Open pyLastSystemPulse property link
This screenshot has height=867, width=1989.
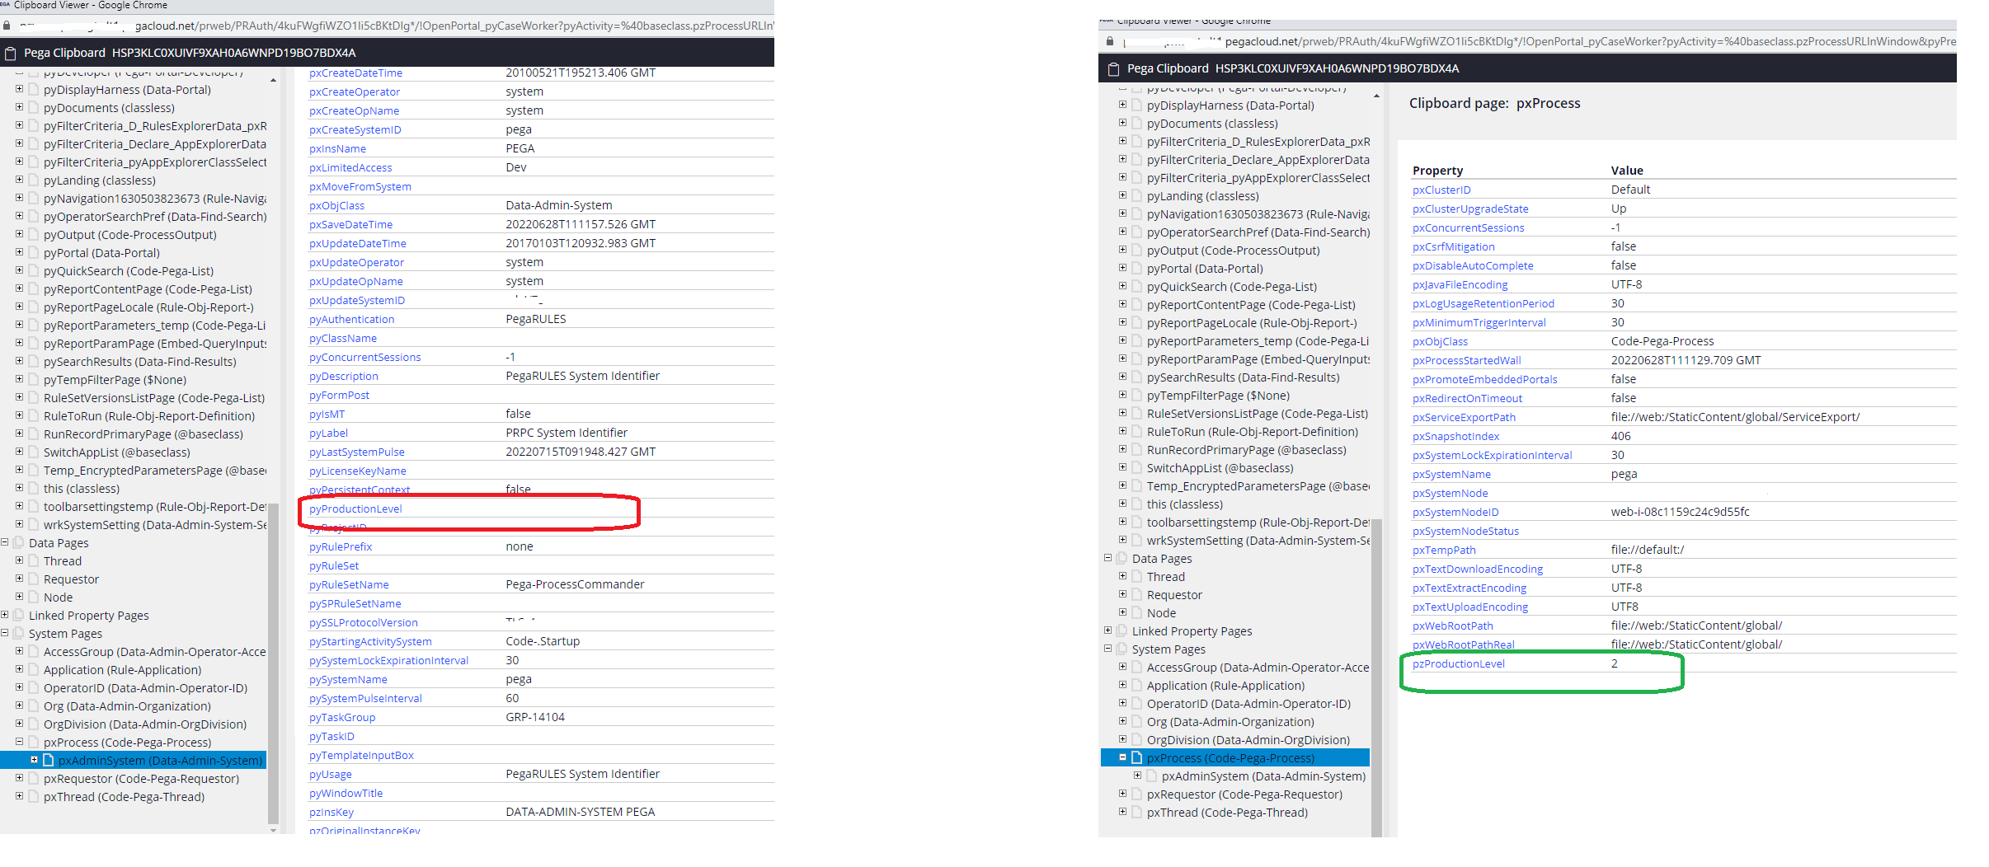(x=356, y=452)
